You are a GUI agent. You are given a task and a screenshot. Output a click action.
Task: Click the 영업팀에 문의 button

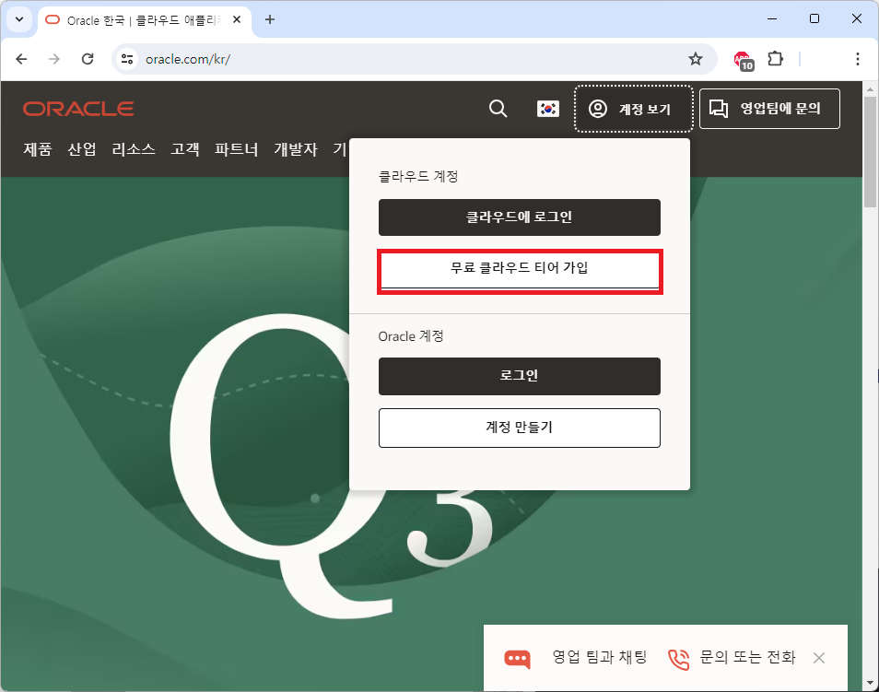click(x=769, y=108)
